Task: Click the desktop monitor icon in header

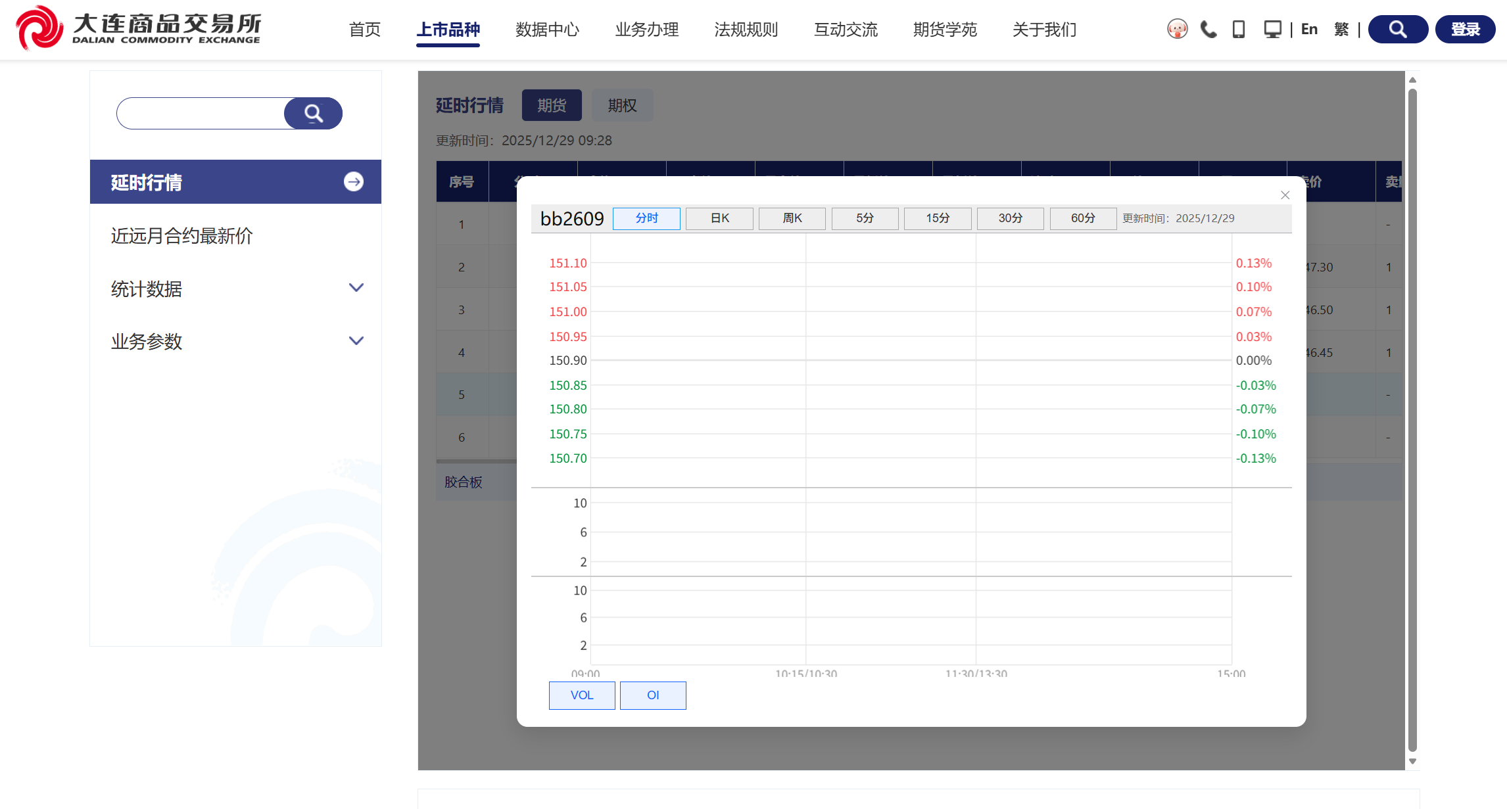Action: [1272, 29]
